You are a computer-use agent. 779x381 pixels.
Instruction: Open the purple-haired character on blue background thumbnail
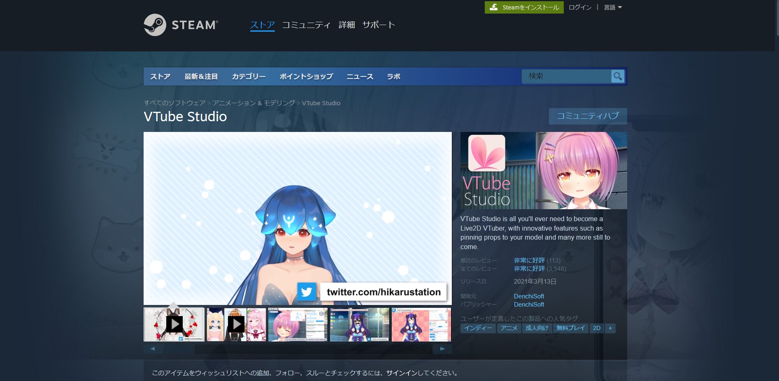(x=360, y=325)
